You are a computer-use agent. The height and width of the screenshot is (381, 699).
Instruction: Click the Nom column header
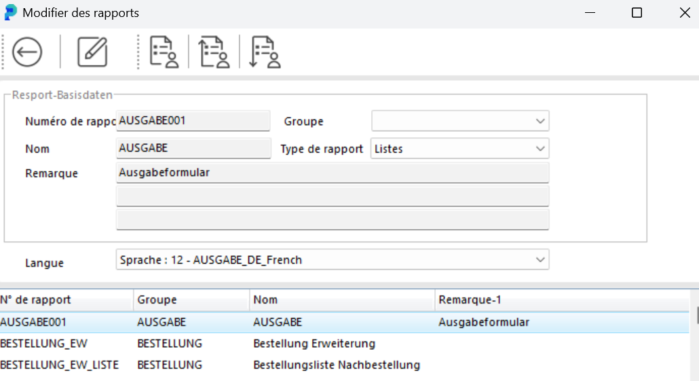click(341, 300)
